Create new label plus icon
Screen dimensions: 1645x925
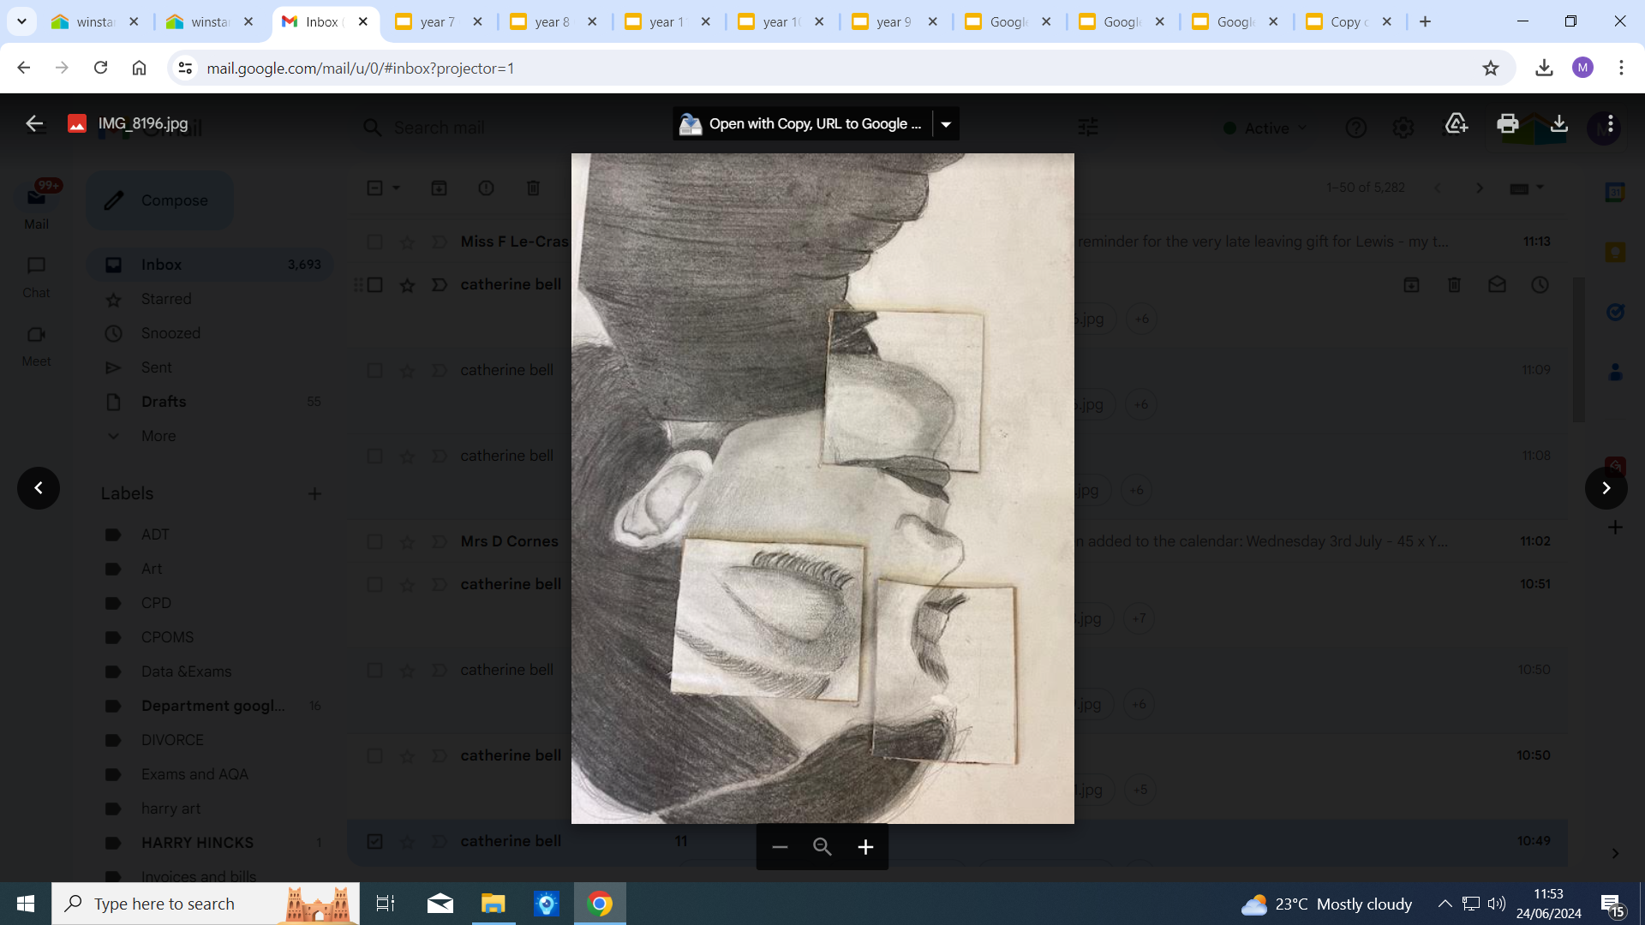point(314,494)
